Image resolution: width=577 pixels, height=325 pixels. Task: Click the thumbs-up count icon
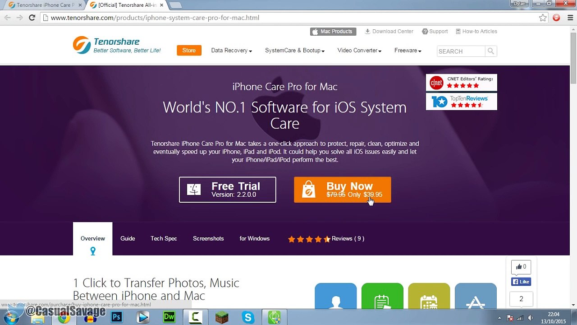point(521,267)
